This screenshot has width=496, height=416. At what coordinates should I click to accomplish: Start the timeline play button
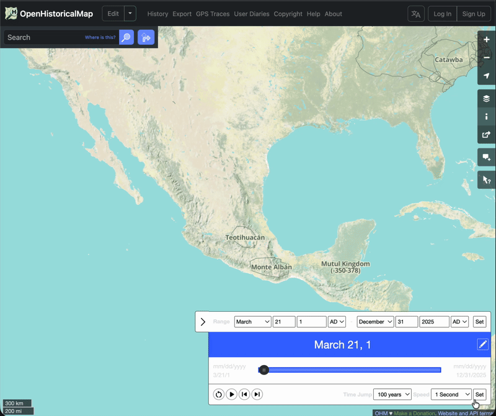tap(231, 394)
